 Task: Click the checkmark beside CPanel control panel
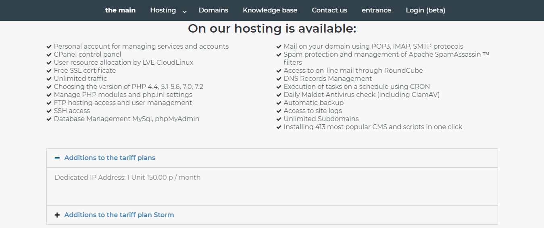coord(49,55)
